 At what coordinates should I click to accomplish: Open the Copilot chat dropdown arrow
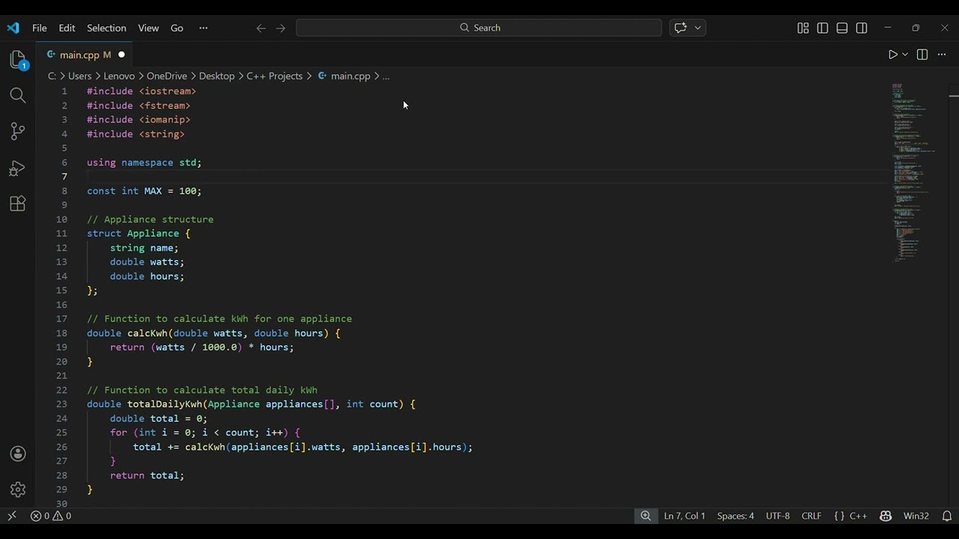click(698, 28)
